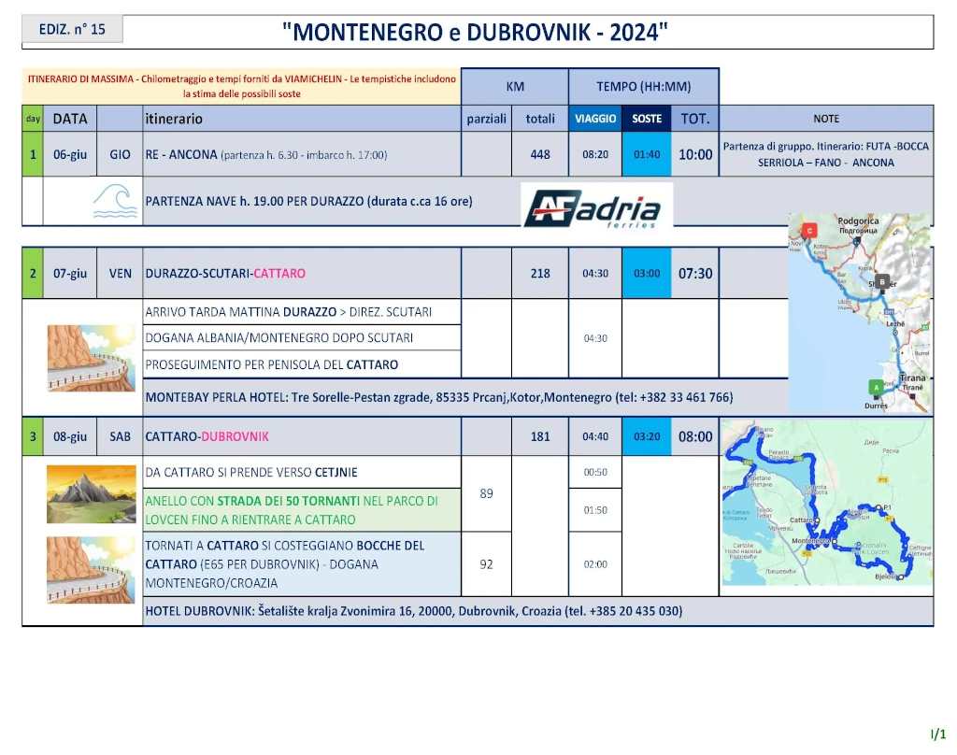Select day number 3 cell
Viewport: 957px width, 755px height.
(x=33, y=436)
